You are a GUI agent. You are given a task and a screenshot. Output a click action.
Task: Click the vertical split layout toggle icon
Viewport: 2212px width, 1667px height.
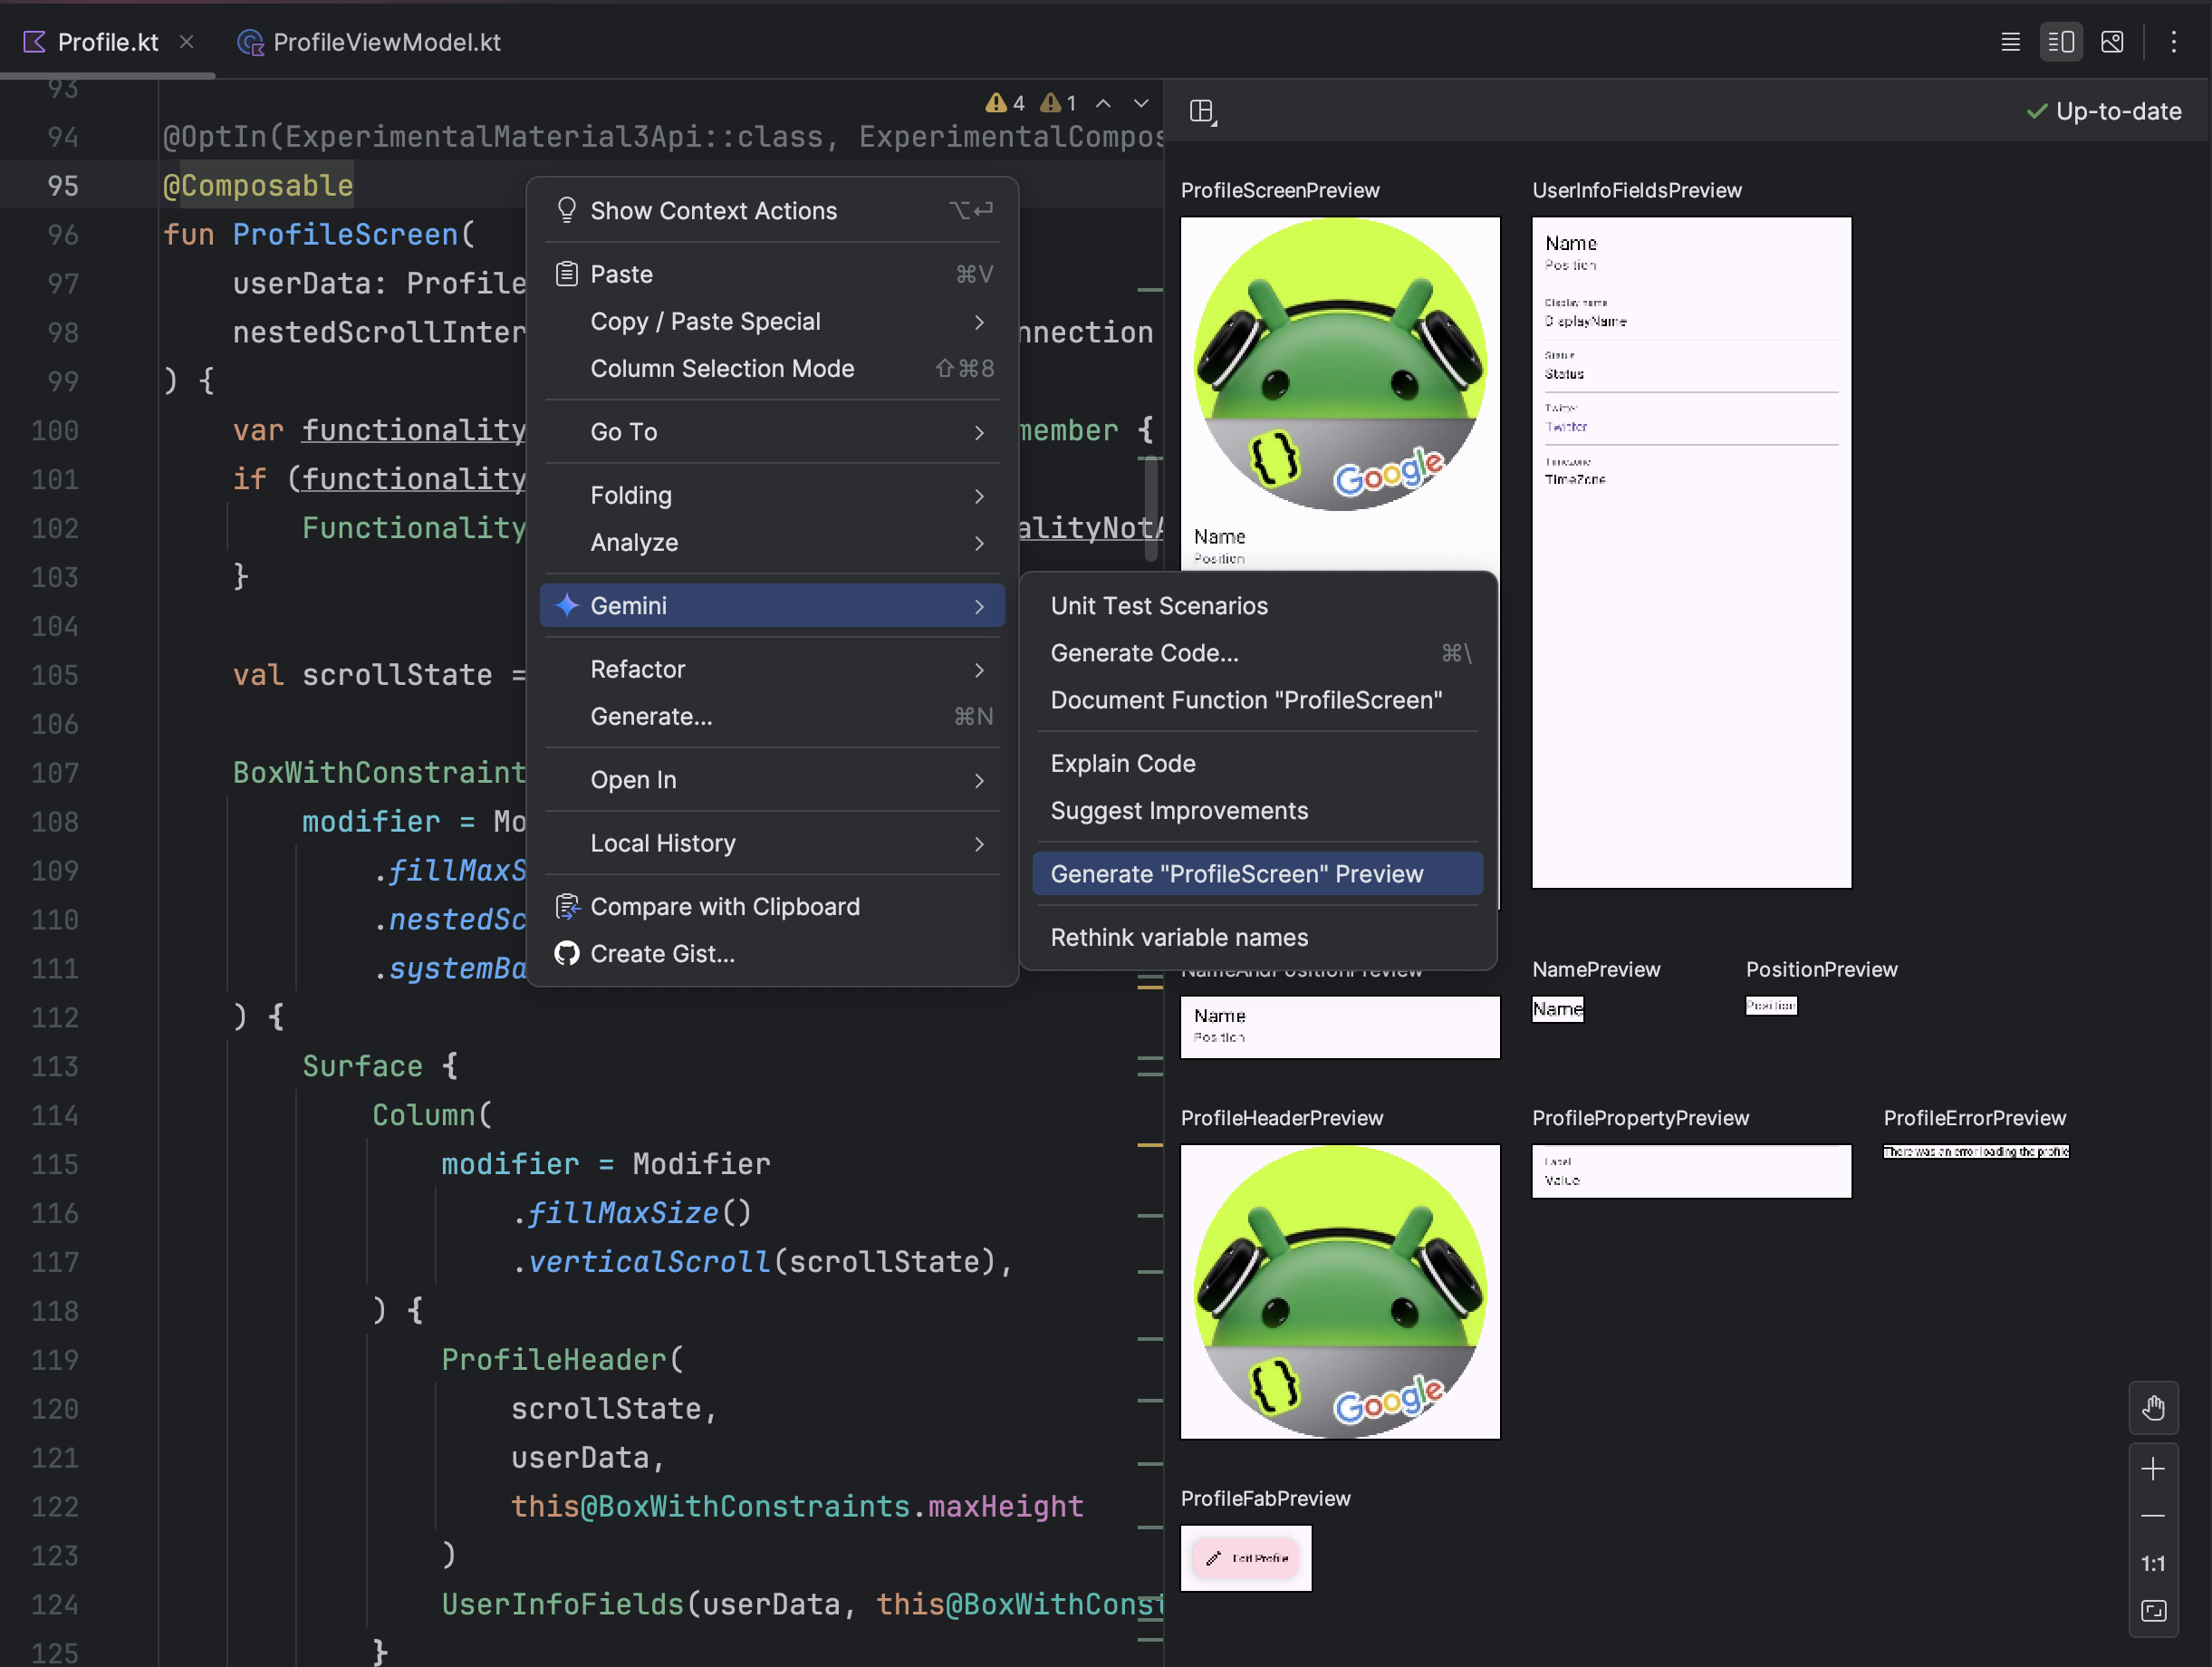[x=2062, y=42]
